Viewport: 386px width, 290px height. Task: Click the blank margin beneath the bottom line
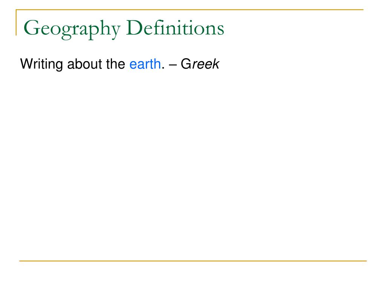(x=193, y=275)
